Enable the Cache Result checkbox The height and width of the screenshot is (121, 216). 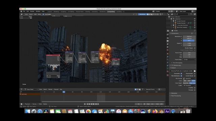pyautogui.click(x=195, y=76)
